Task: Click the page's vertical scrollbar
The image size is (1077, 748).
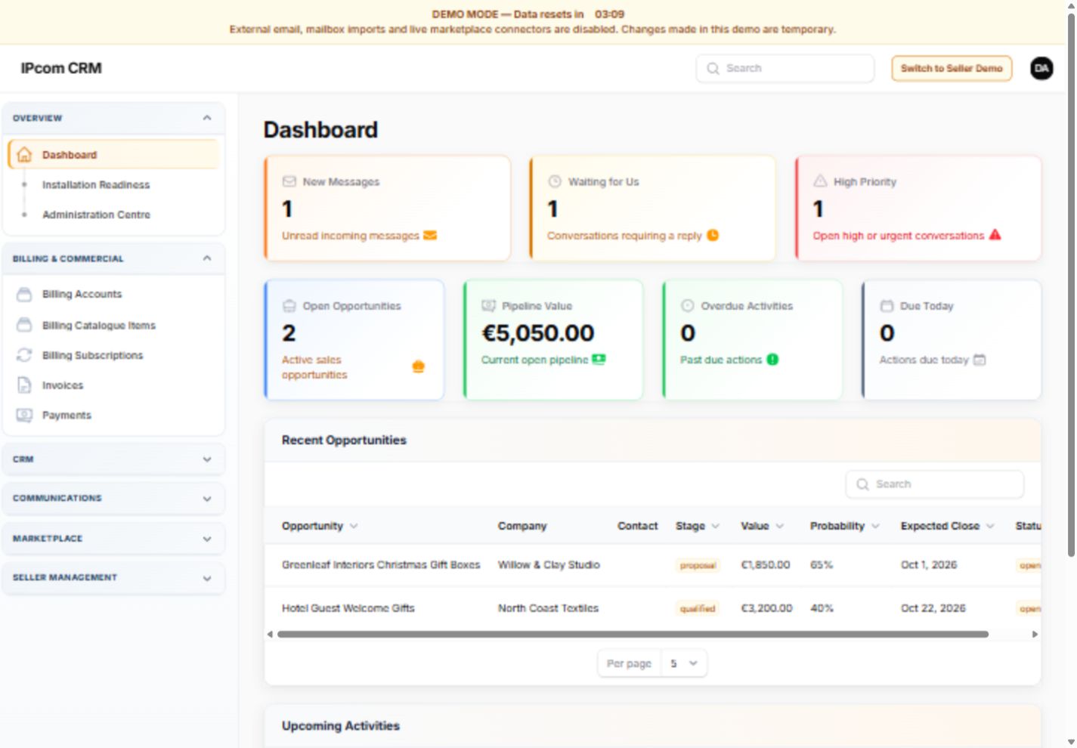Action: pos(1071,285)
